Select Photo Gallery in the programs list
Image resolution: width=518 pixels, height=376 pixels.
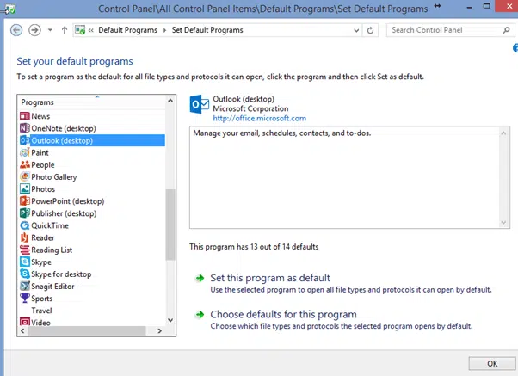54,177
